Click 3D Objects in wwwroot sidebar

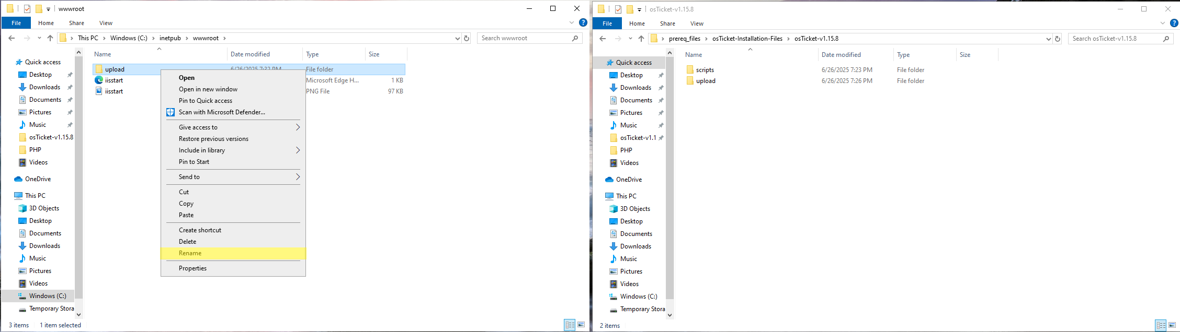pyautogui.click(x=39, y=208)
